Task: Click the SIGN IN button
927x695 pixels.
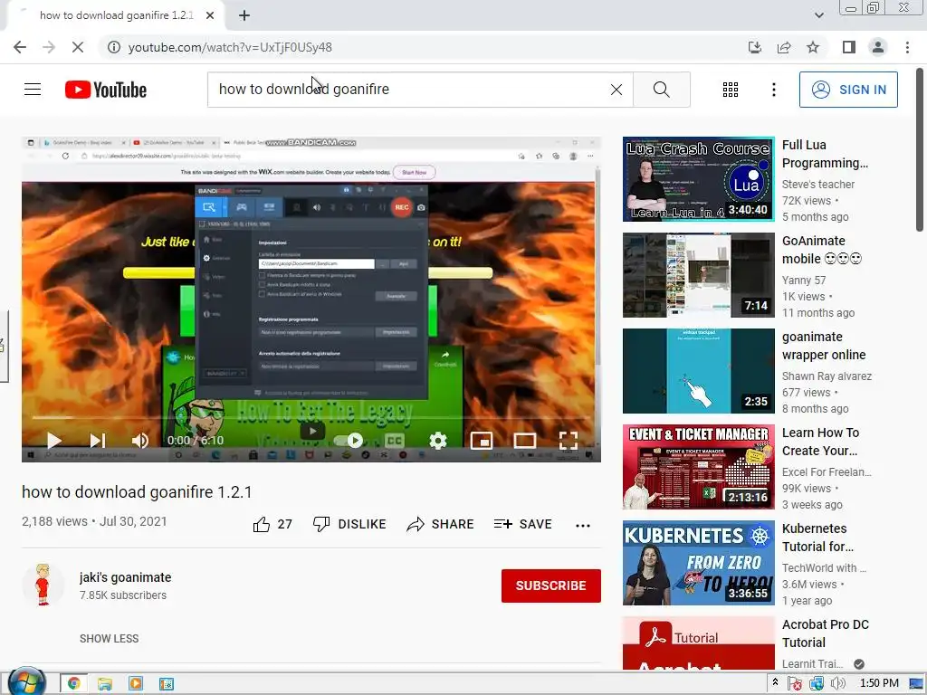Action: tap(848, 90)
